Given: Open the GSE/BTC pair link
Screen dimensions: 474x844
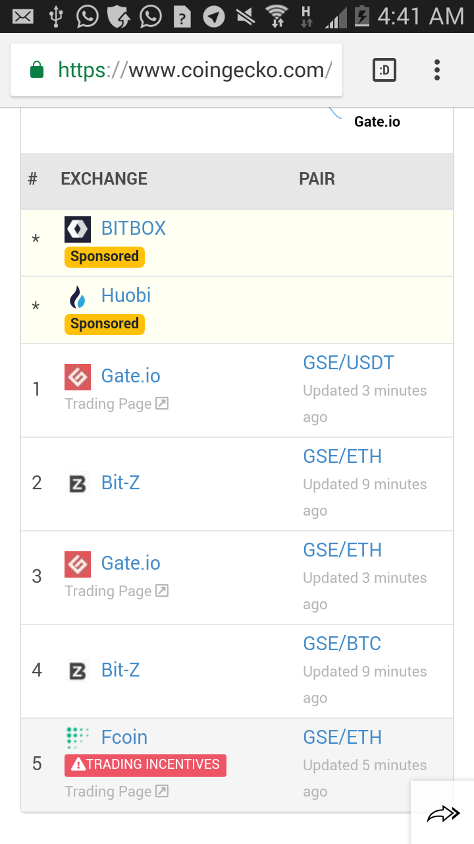Looking at the screenshot, I should (342, 644).
